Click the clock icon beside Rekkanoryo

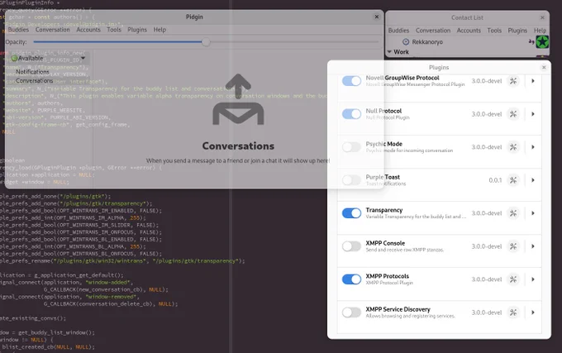coord(406,42)
